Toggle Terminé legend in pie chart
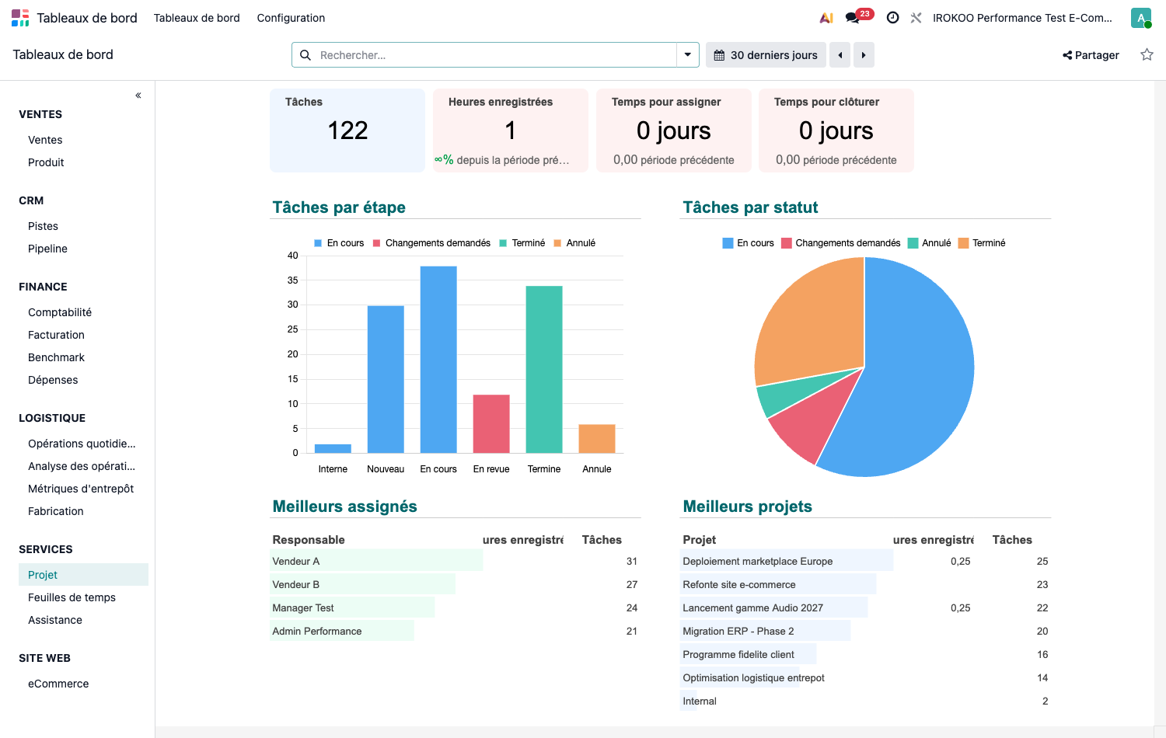Image resolution: width=1166 pixels, height=738 pixels. click(x=982, y=243)
